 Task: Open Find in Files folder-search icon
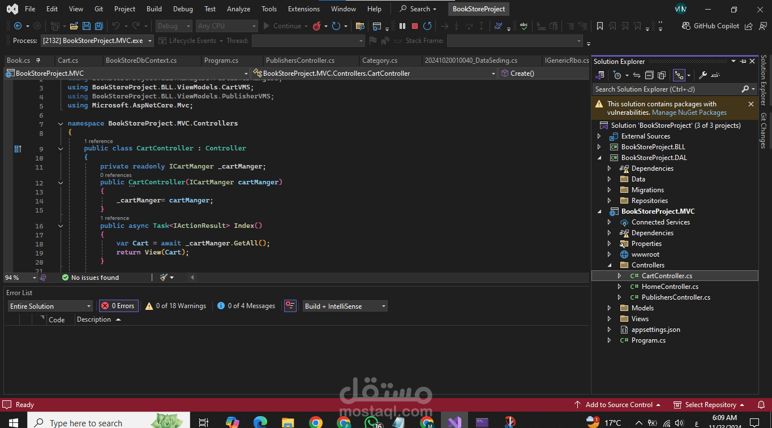359,26
